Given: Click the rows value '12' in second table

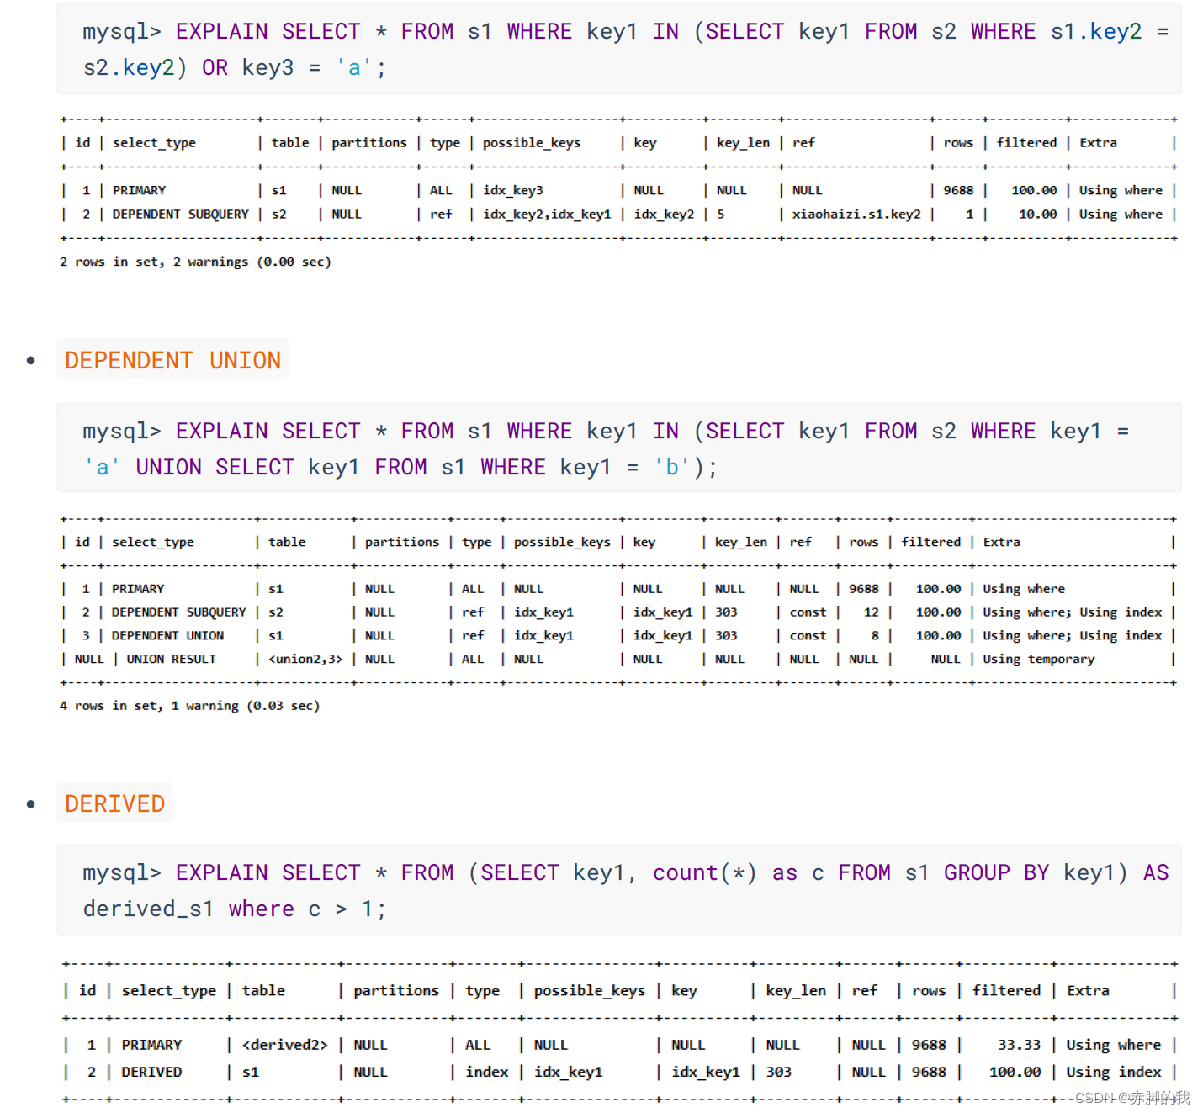Looking at the screenshot, I should point(871,612).
